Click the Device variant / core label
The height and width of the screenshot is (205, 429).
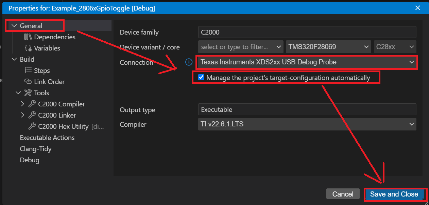150,47
